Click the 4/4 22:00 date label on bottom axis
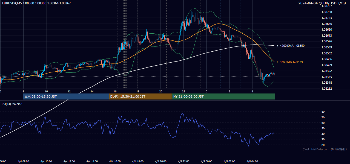Image resolution: width=350 pixels, height=164 pixels. (183, 162)
